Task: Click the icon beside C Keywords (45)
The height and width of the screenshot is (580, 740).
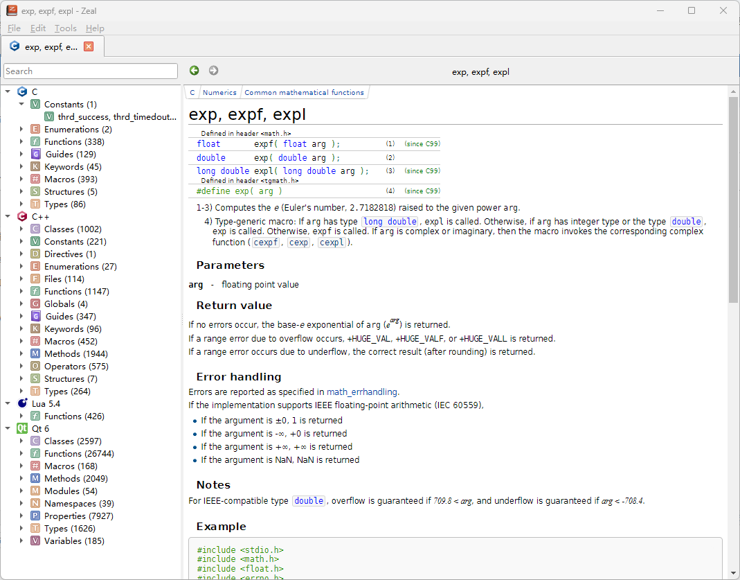Action: pos(35,167)
